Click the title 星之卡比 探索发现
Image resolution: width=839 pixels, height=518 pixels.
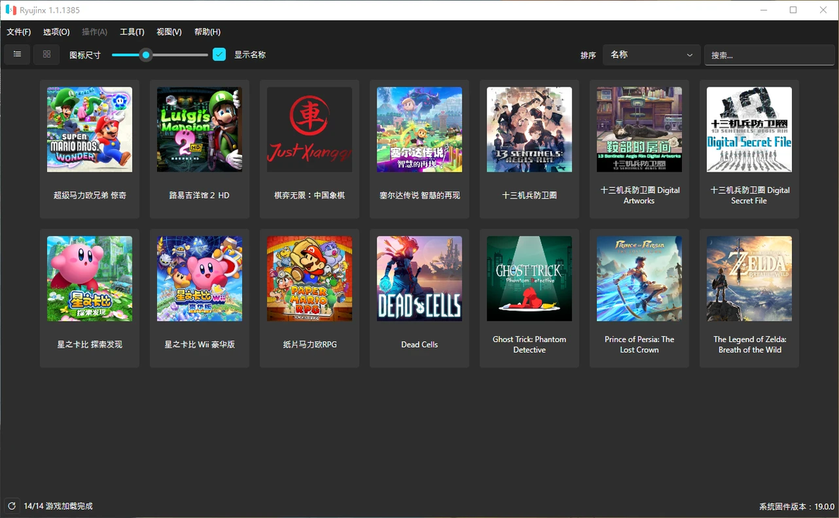[89, 345]
